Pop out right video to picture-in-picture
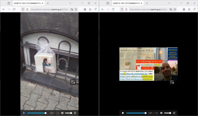Viewport: 198px width, 116px height. pos(172,82)
